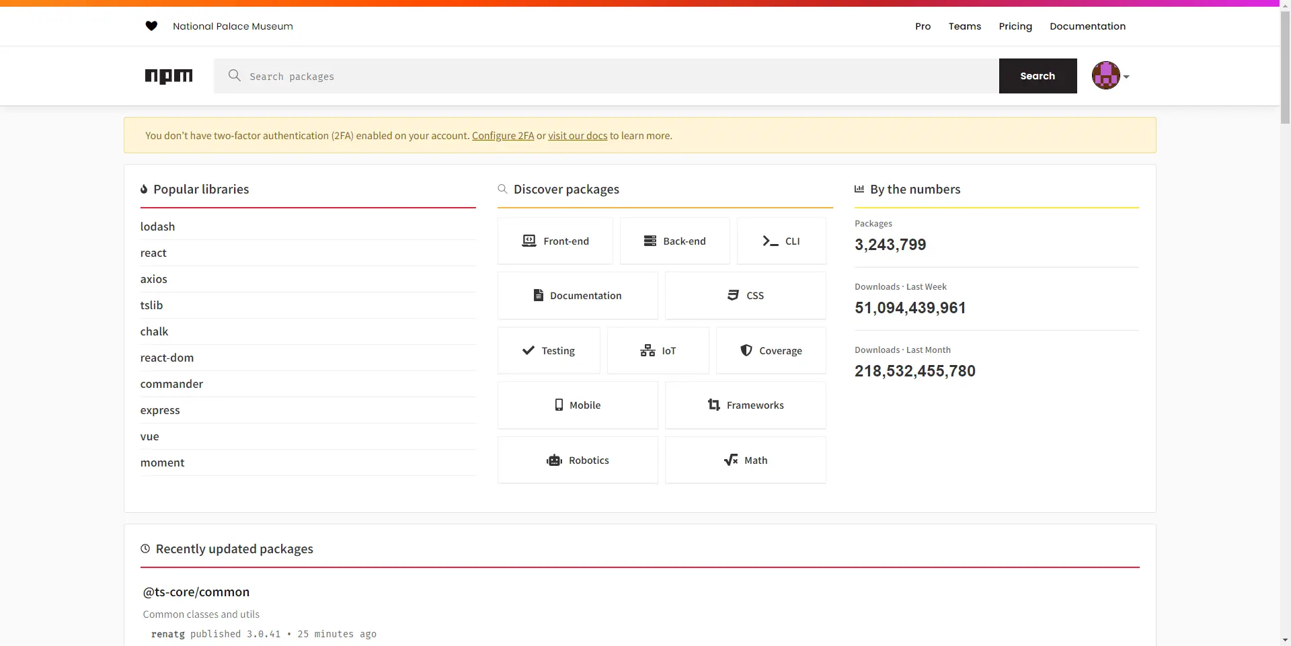
Task: Open the vue library
Action: (x=149, y=436)
